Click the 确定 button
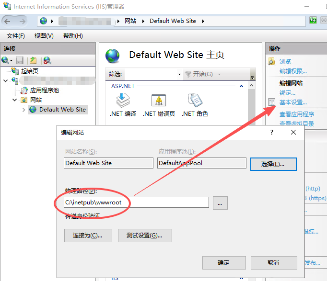This screenshot has width=327, height=281. [x=224, y=263]
